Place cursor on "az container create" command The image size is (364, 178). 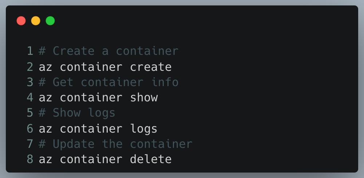pyautogui.click(x=105, y=67)
